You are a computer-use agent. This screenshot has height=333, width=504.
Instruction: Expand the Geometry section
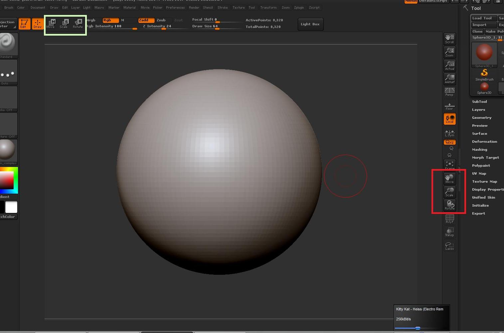481,118
